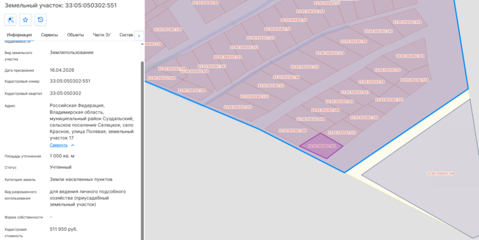
Task: Click parcel label 33:05:050302:59
Action: tap(371, 82)
